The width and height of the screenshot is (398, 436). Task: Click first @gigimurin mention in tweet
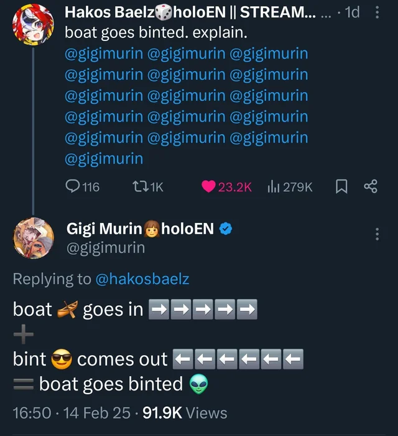(x=104, y=54)
